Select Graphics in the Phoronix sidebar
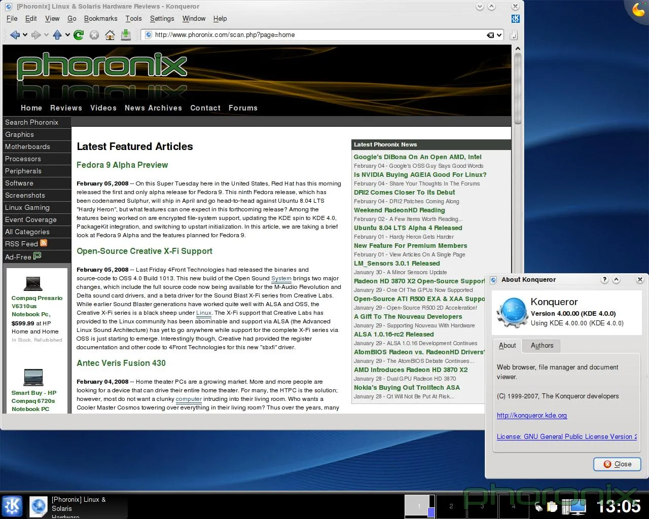Screen dimensions: 649x519 (37, 134)
